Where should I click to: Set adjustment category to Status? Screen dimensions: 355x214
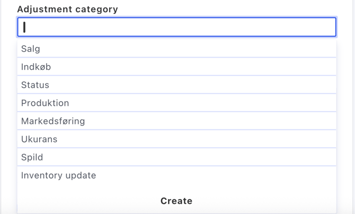[x=176, y=85]
